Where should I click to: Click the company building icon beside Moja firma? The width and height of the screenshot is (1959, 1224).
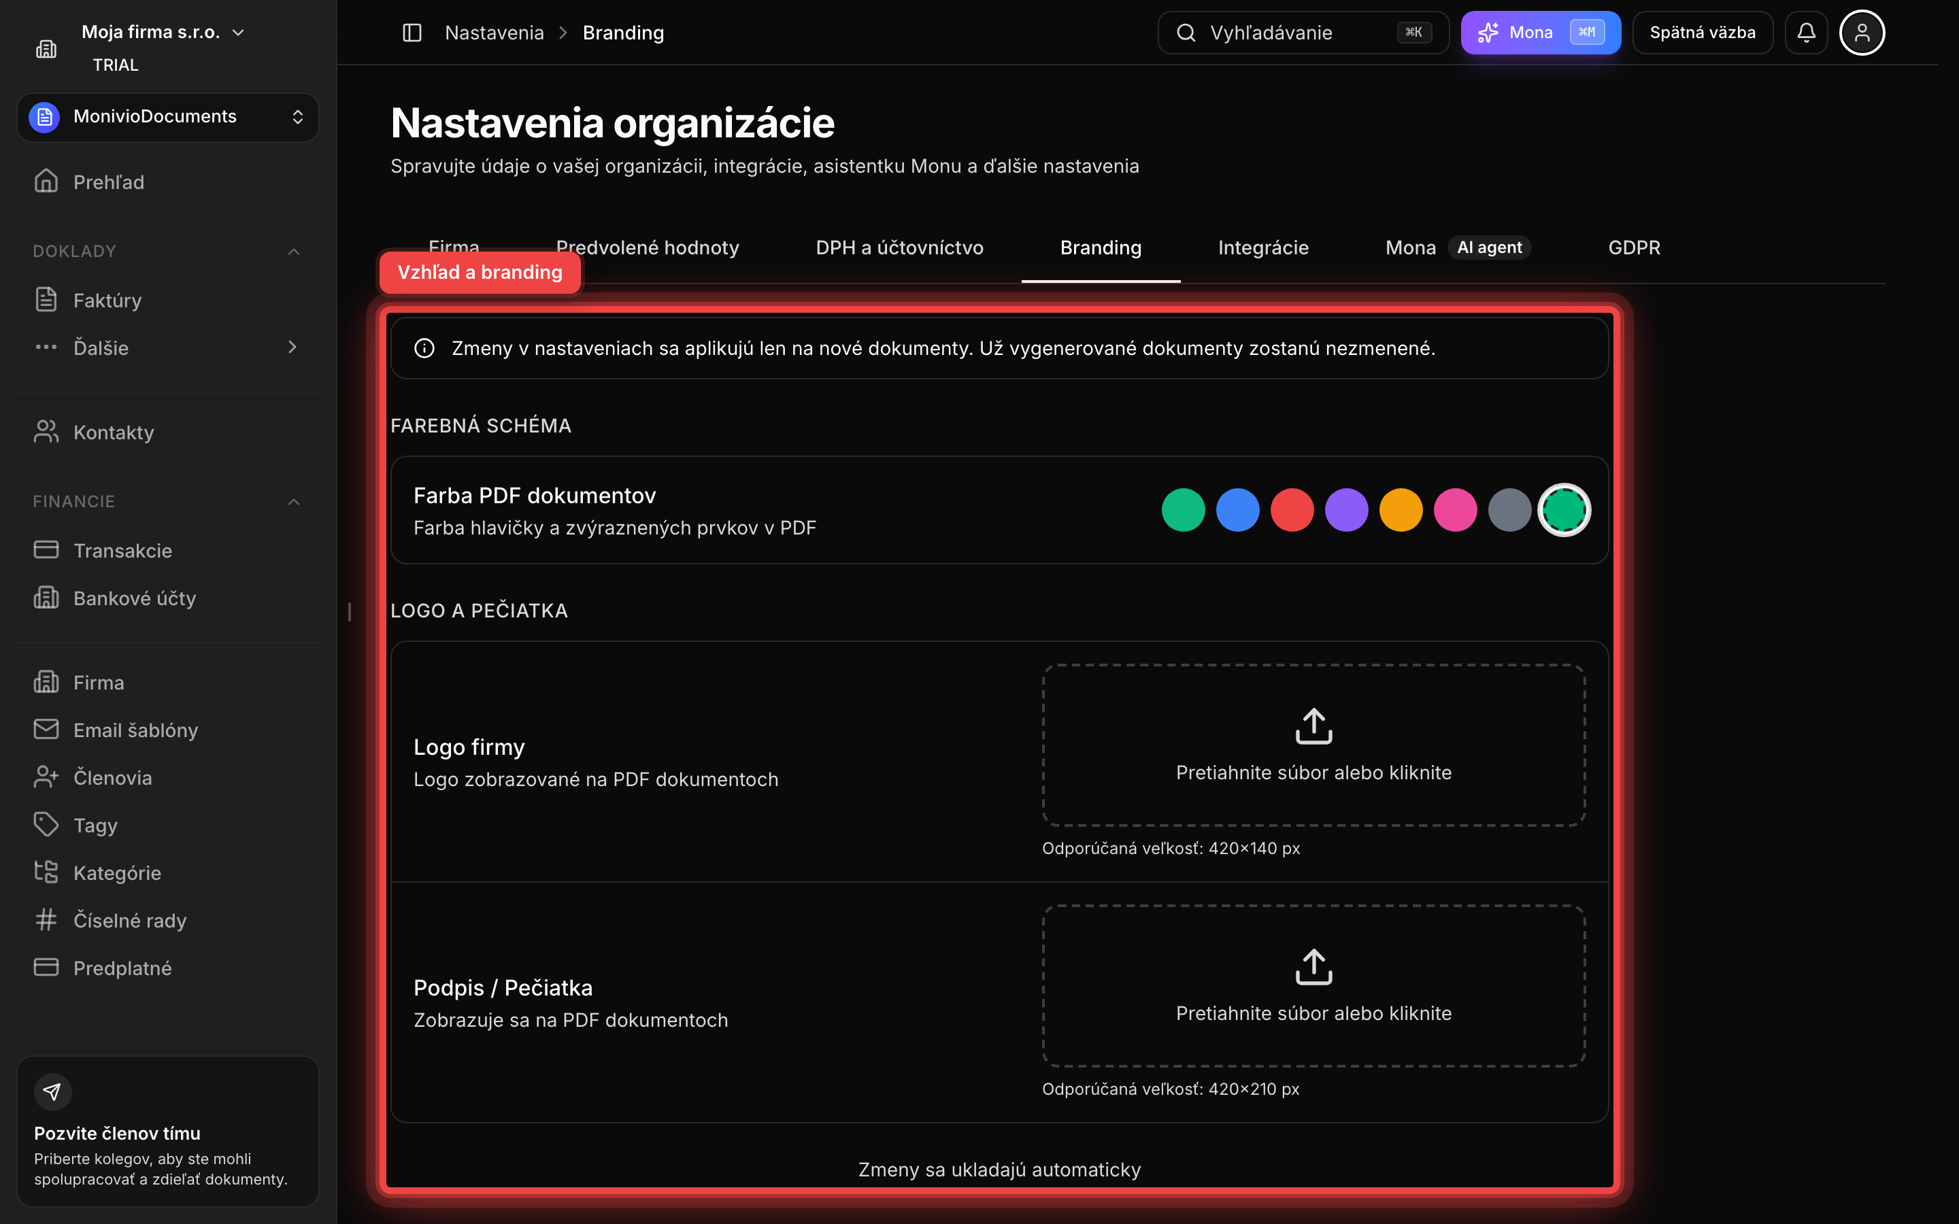click(46, 50)
